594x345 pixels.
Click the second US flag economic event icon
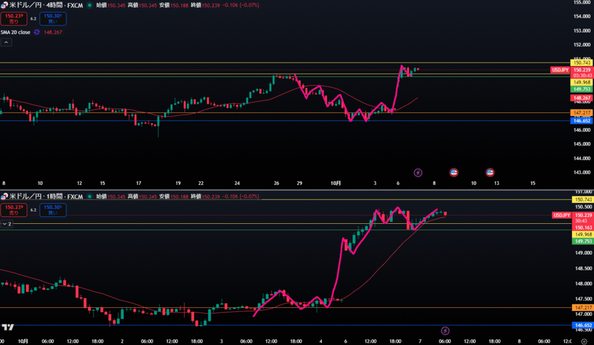(x=490, y=172)
